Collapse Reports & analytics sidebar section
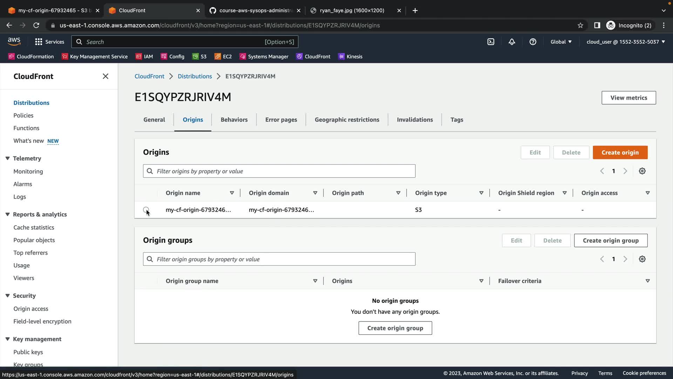This screenshot has width=673, height=379. click(7, 214)
